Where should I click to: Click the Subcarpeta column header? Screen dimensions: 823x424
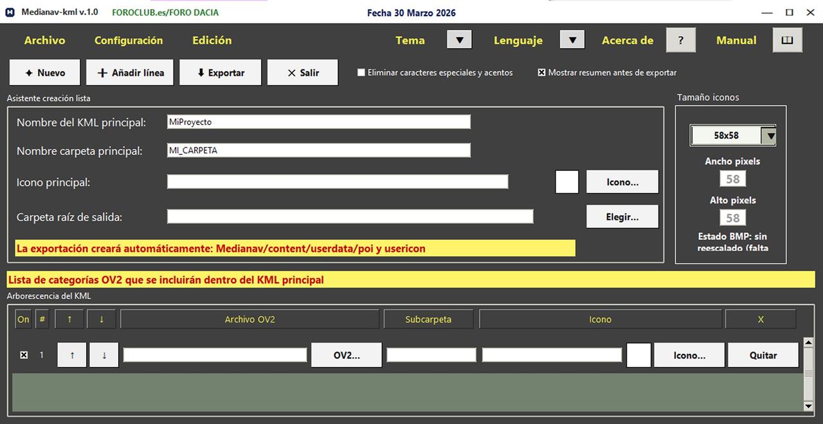tap(428, 319)
